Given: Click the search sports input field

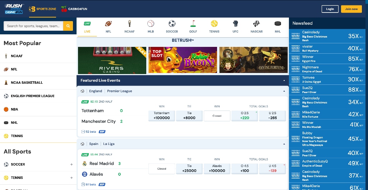Looking at the screenshot, I should [x=33, y=26].
